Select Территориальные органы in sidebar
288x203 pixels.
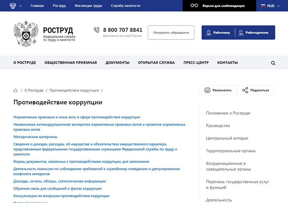pyautogui.click(x=230, y=151)
